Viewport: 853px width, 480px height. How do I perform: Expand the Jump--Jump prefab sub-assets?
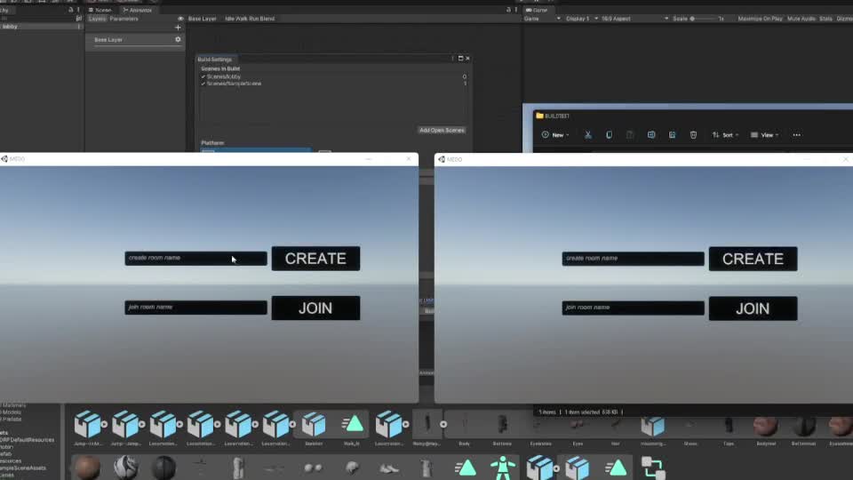tap(141, 425)
